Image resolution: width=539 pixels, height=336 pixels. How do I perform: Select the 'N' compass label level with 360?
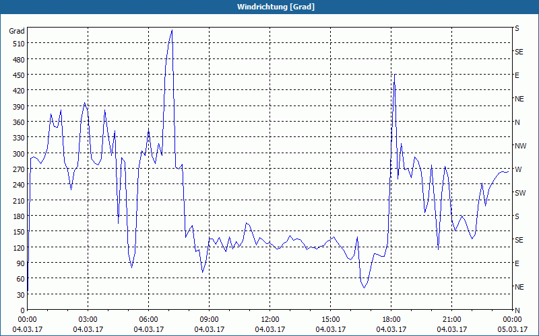[x=517, y=122]
